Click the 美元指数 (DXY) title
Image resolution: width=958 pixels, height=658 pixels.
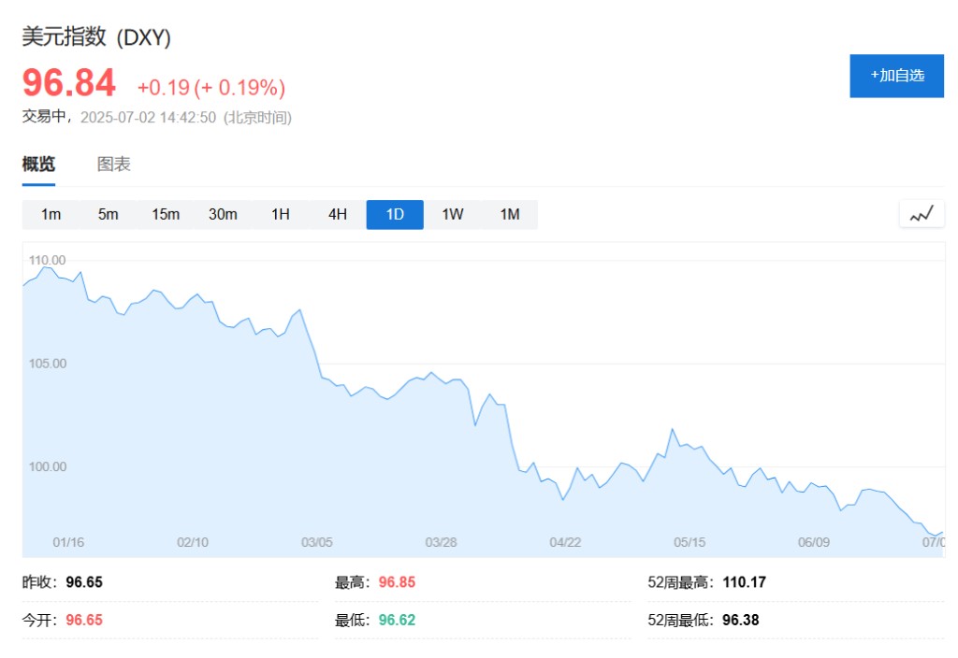click(96, 37)
